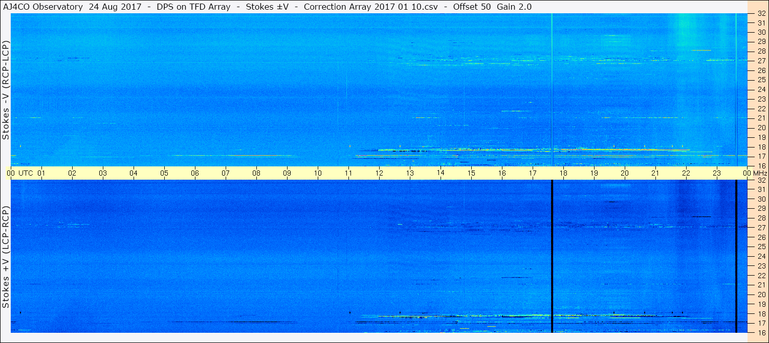769x343 pixels.
Task: Click 19 MHz label of upper Stokes -V panel
Action: [761, 137]
